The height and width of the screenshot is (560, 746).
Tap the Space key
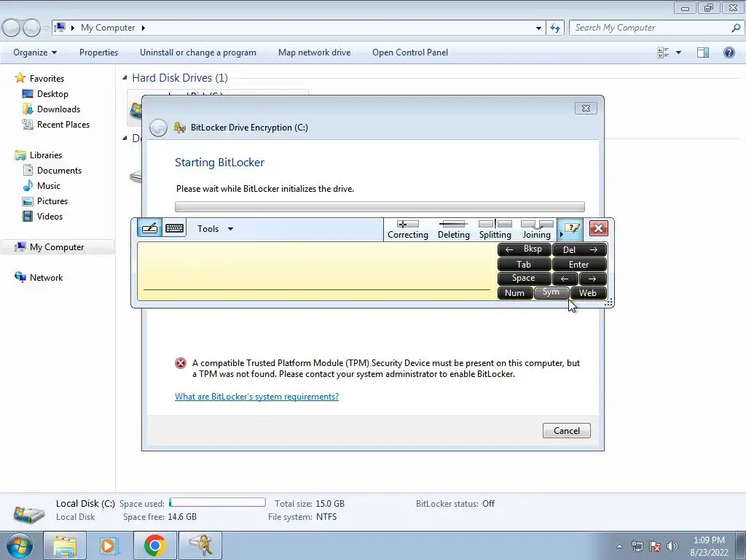tap(524, 278)
